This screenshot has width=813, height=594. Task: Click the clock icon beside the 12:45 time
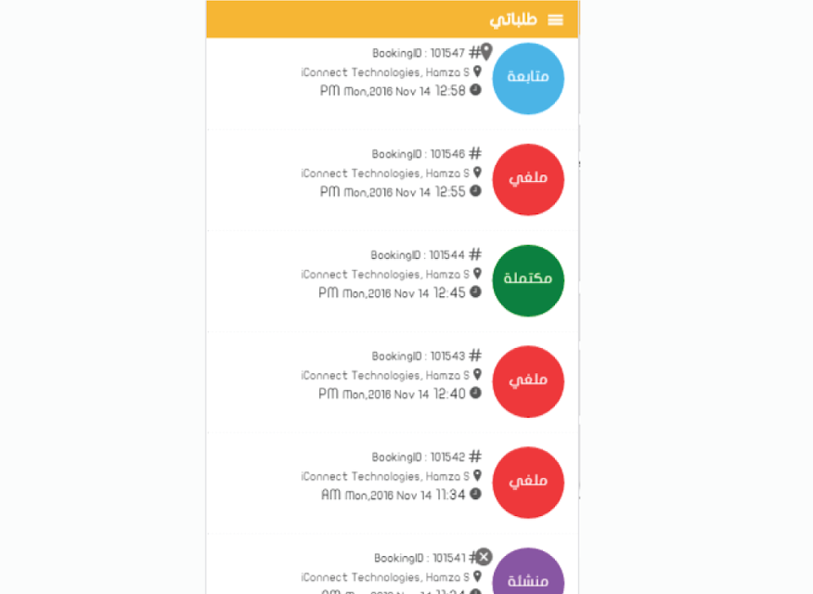(475, 291)
